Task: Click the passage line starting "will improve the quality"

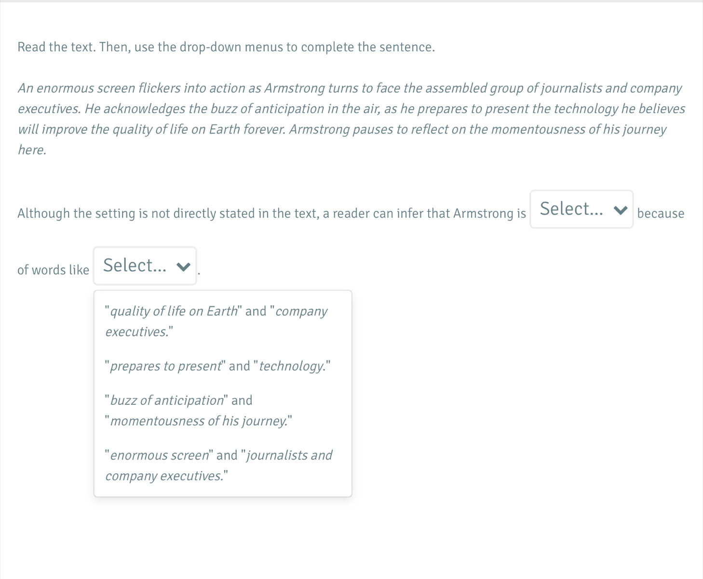Action: point(342,130)
